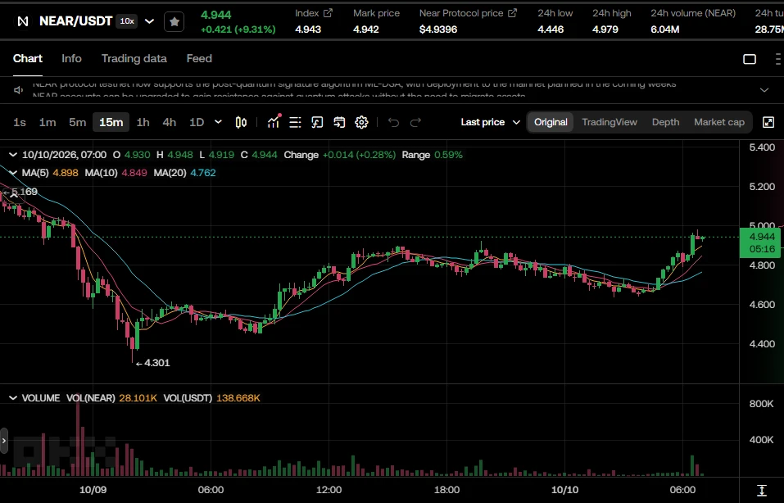Click the MA(5) 4.898 indicator label
This screenshot has height=503, width=784.
(x=50, y=173)
